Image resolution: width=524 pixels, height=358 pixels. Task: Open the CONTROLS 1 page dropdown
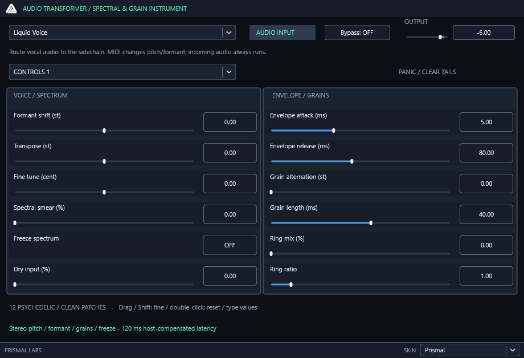(x=122, y=72)
